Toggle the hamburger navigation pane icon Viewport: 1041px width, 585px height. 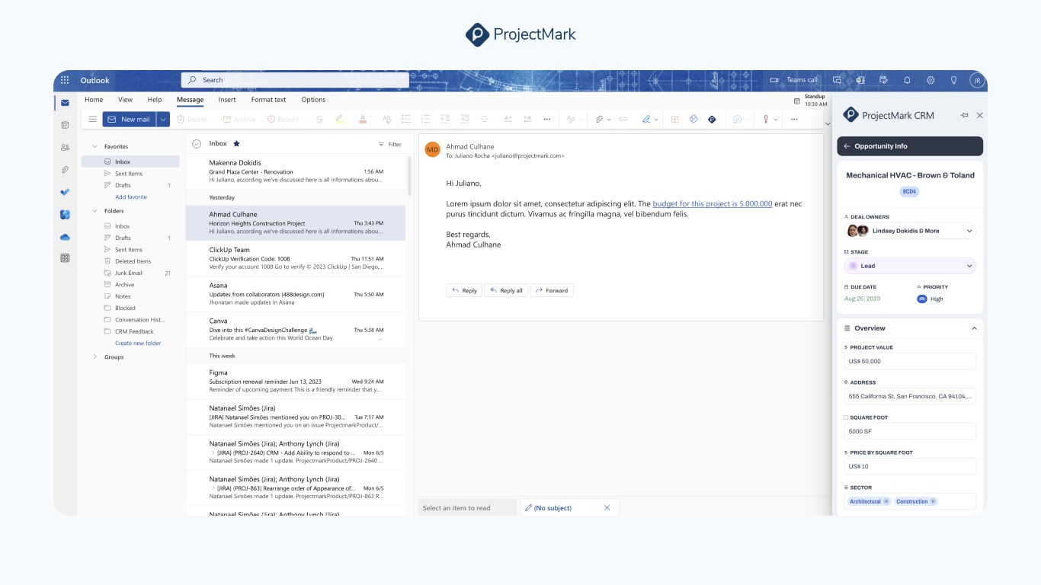coord(93,119)
